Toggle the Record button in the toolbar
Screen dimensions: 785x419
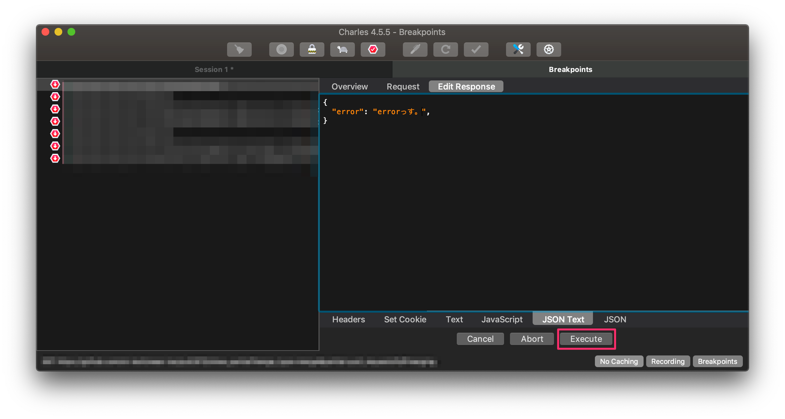pyautogui.click(x=281, y=50)
